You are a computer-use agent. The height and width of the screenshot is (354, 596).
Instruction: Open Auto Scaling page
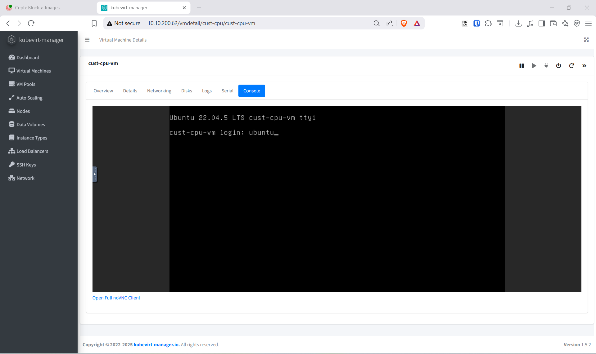pyautogui.click(x=39, y=98)
